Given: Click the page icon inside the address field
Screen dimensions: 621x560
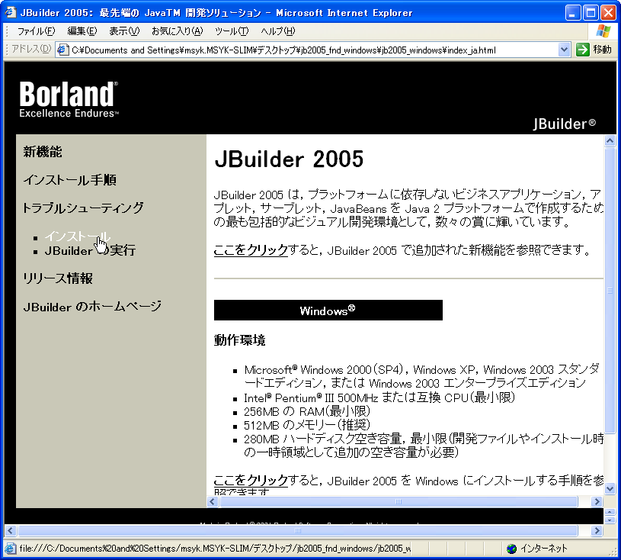Looking at the screenshot, I should pyautogui.click(x=62, y=50).
